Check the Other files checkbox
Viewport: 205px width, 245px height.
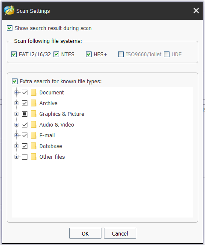pyautogui.click(x=25, y=157)
